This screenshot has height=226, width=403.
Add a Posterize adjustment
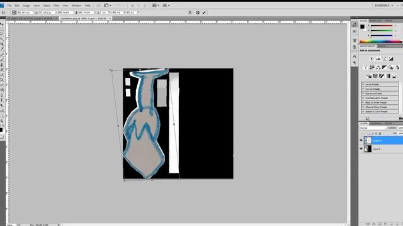click(375, 76)
